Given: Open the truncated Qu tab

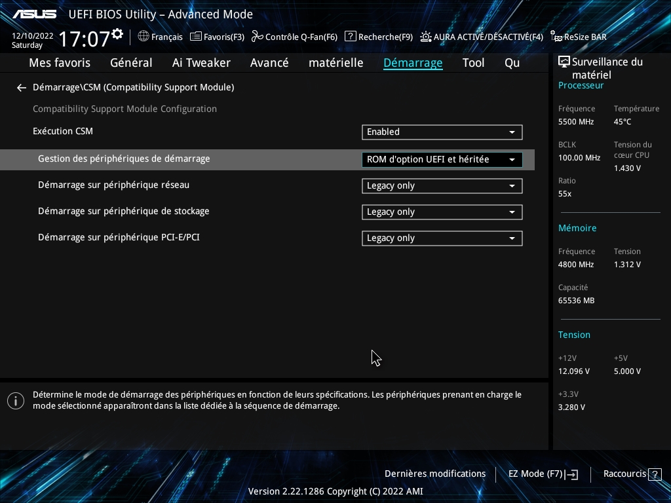Looking at the screenshot, I should (x=512, y=63).
